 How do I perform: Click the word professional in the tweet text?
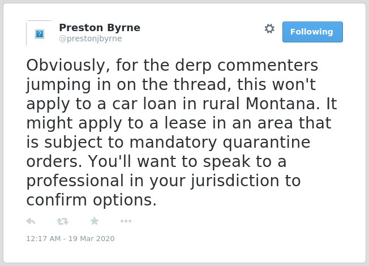point(75,181)
